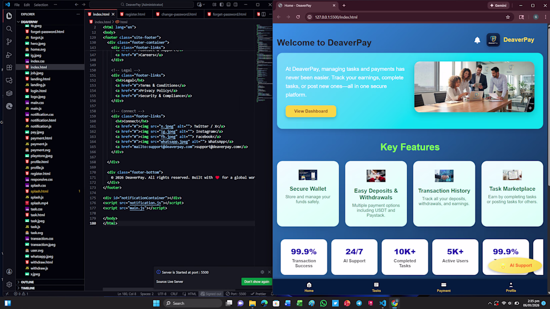The image size is (550, 309).
Task: Open the File menu in VS Code
Action: [17, 4]
